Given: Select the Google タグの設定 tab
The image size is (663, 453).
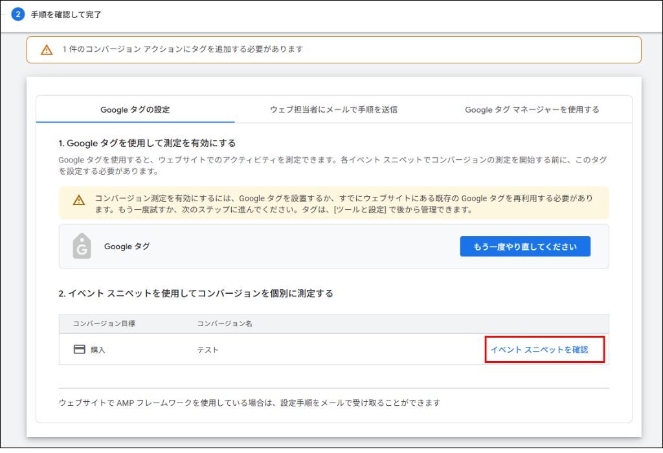Looking at the screenshot, I should point(135,109).
